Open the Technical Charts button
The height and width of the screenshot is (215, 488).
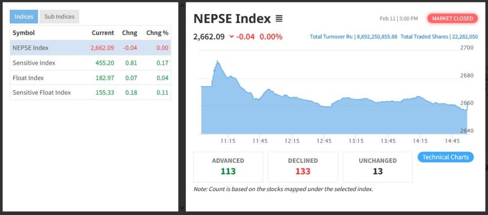click(x=445, y=157)
